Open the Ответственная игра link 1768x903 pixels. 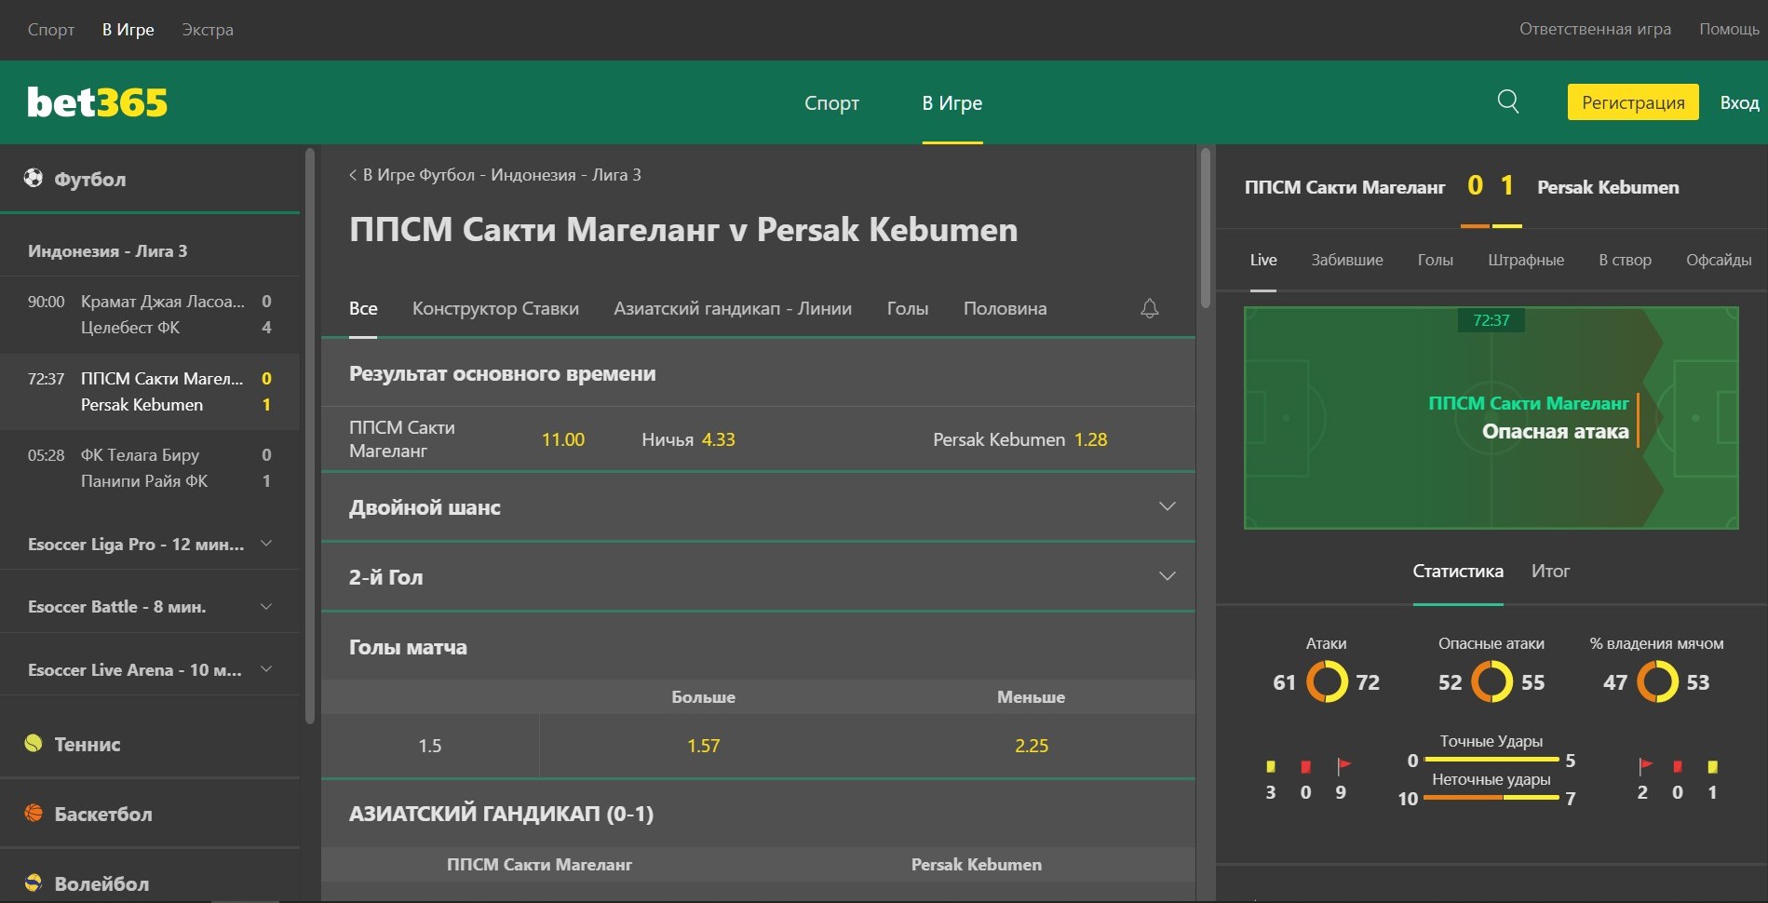tap(1595, 29)
